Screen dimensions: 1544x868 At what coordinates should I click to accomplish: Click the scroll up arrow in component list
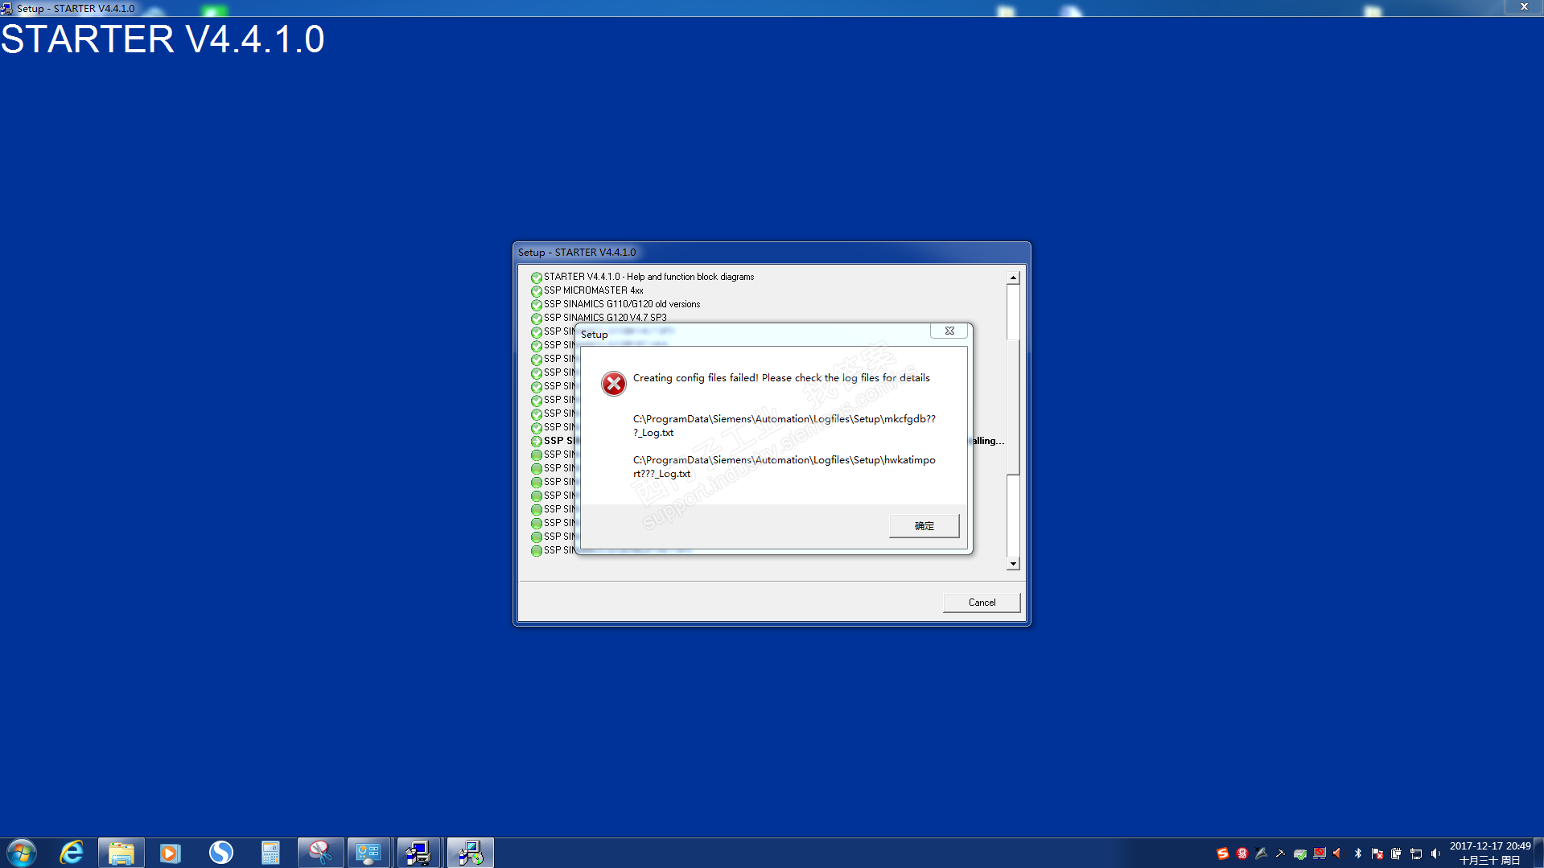[1013, 278]
